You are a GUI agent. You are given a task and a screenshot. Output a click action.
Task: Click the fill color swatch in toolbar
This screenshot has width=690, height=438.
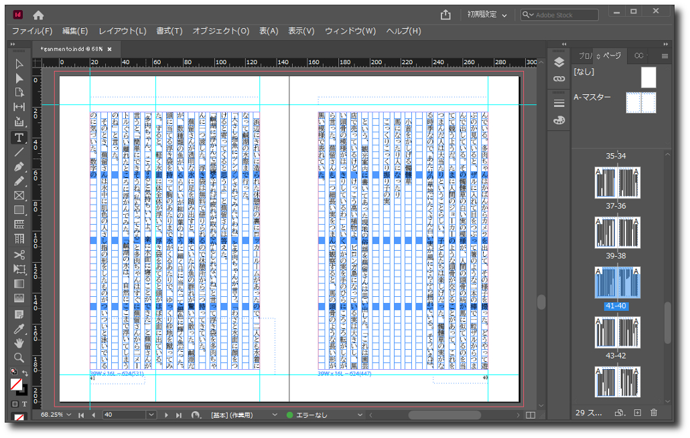pyautogui.click(x=16, y=385)
